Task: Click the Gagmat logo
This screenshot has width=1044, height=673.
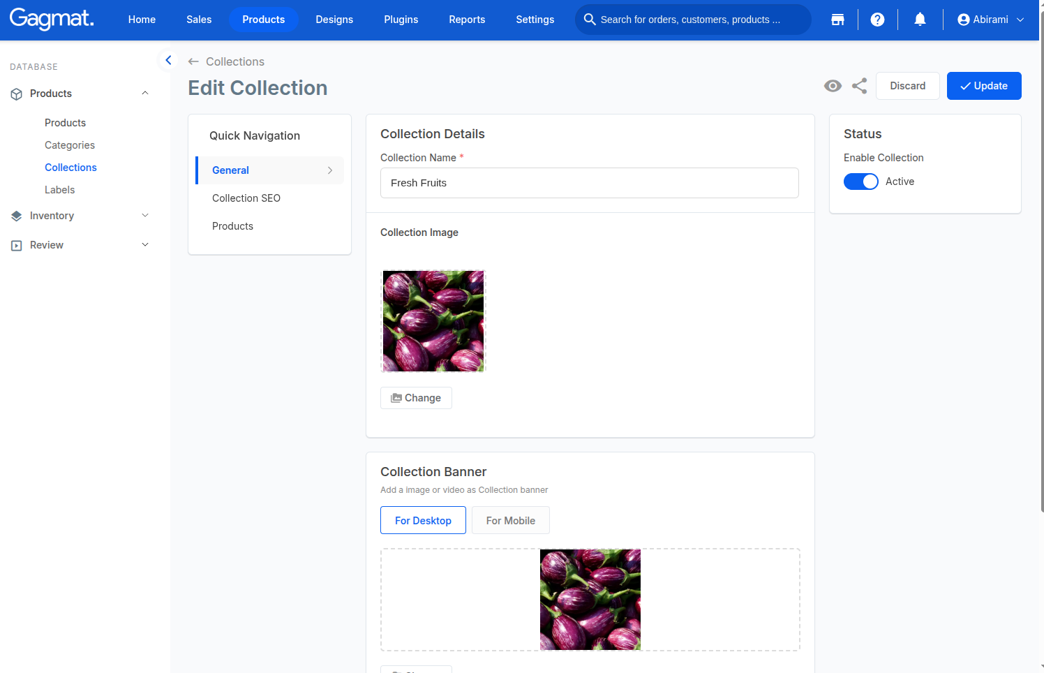Action: [x=52, y=19]
